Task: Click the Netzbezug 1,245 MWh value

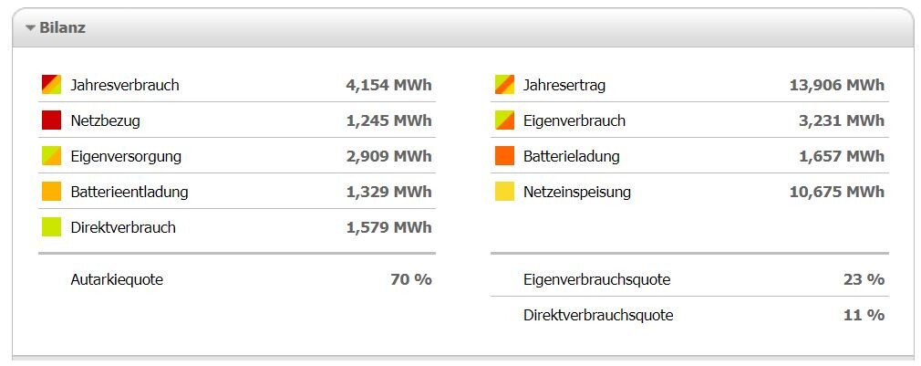Action: point(388,120)
